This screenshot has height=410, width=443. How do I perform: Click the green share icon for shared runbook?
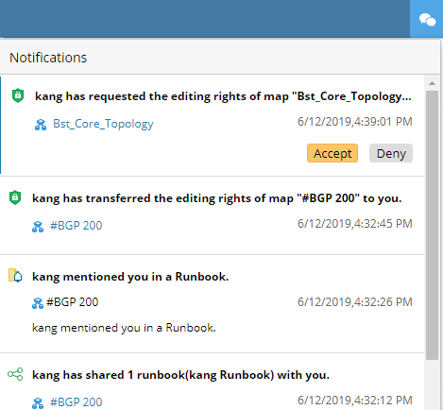[x=15, y=374]
